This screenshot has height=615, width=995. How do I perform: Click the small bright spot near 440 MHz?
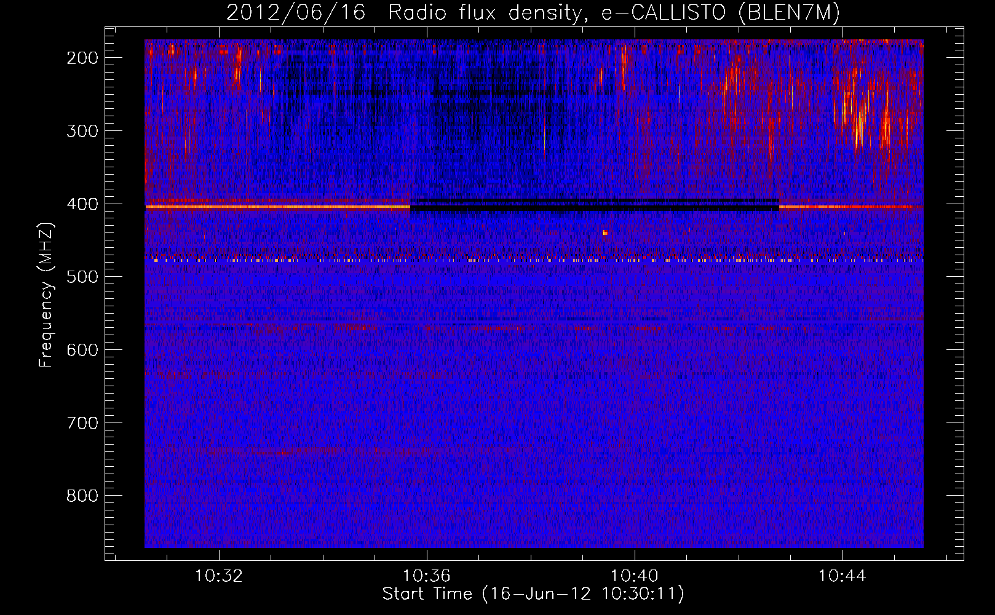[606, 232]
